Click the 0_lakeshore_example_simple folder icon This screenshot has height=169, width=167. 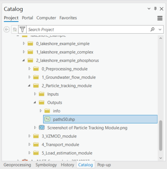pos(30,43)
